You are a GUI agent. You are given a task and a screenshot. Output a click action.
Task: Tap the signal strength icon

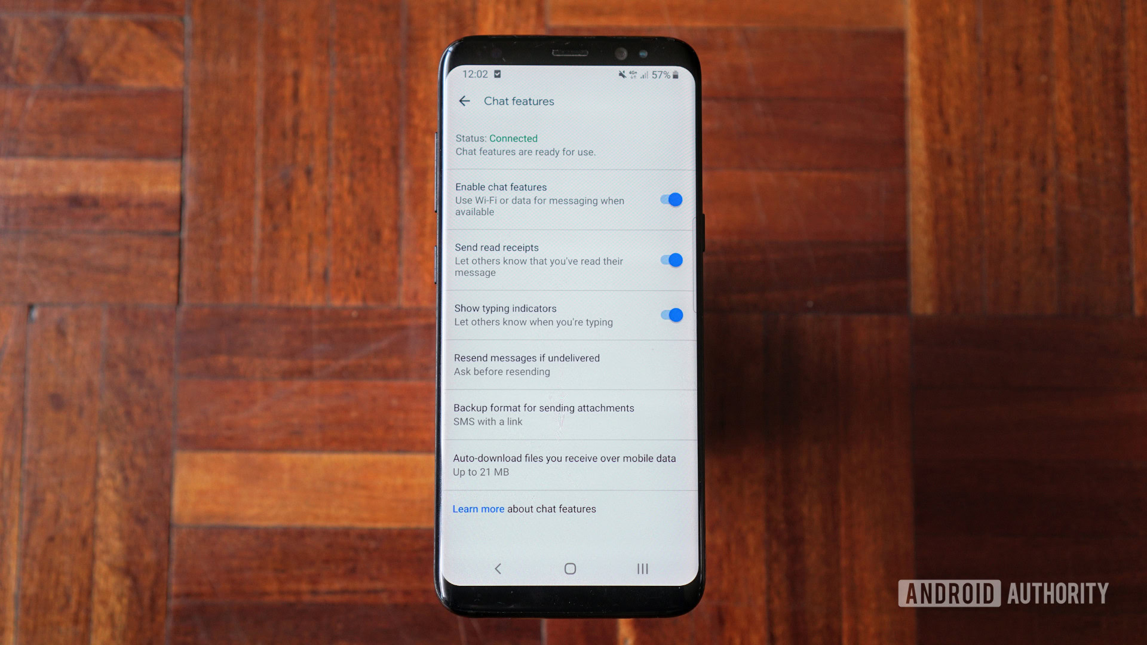click(x=645, y=74)
